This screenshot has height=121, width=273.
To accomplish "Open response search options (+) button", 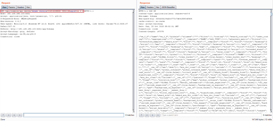I will click(x=152, y=115).
